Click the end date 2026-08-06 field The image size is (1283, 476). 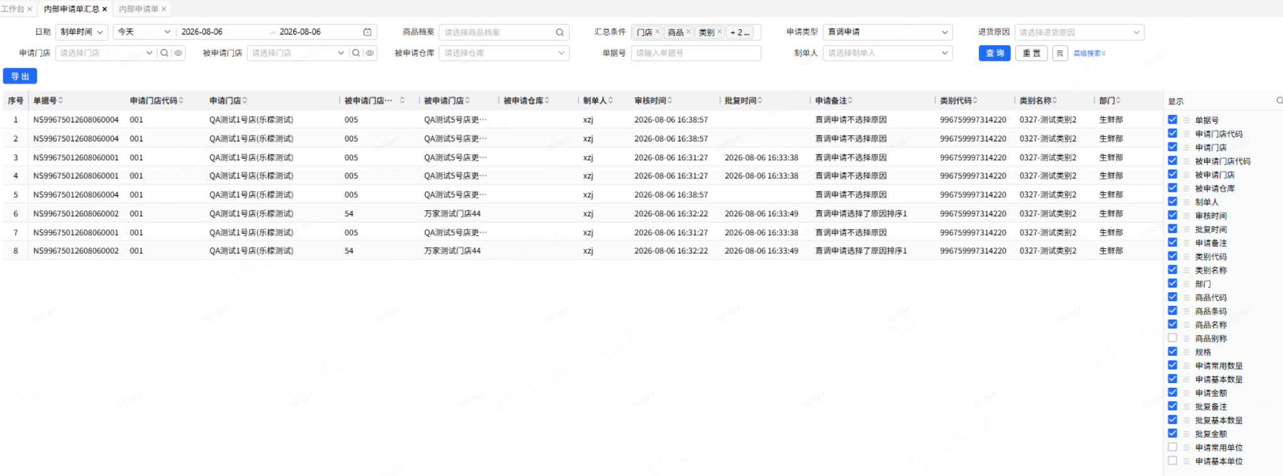[x=300, y=32]
